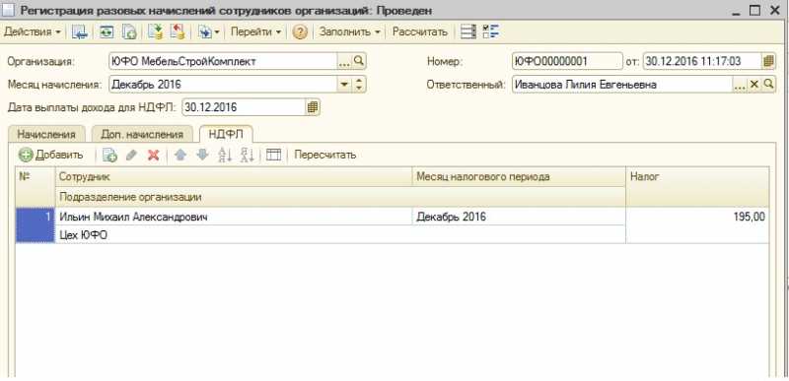Click the Пересчитать button
Image resolution: width=789 pixels, height=381 pixels.
click(x=325, y=156)
